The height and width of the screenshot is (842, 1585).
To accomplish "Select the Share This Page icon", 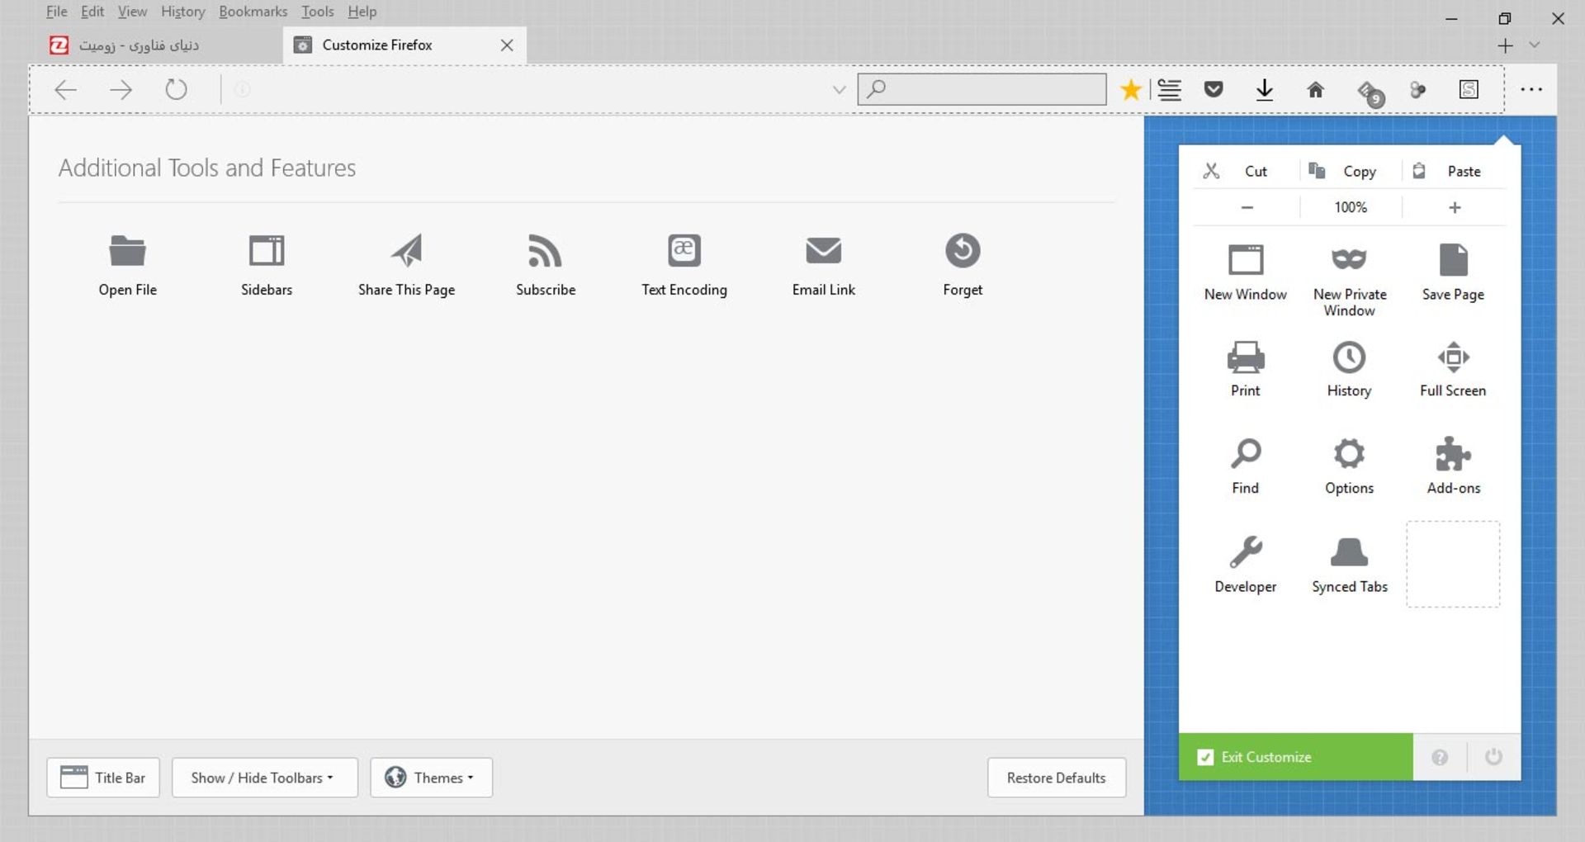I will click(406, 251).
